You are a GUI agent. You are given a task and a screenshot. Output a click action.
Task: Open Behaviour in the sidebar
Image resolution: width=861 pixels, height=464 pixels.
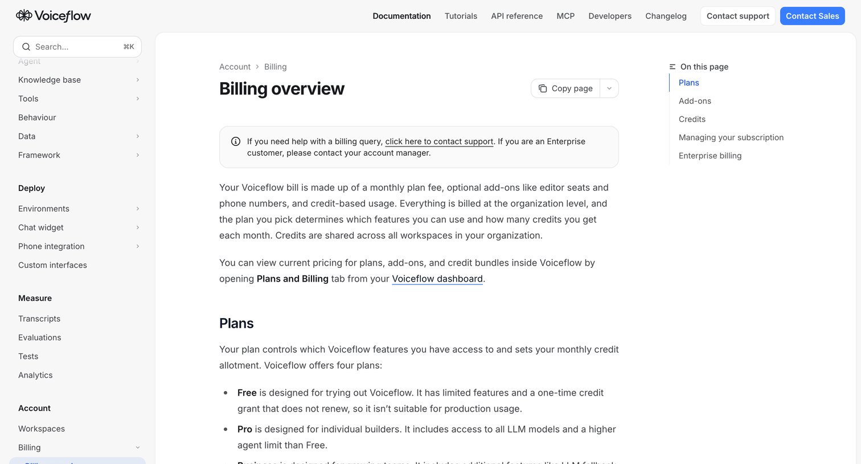point(37,117)
